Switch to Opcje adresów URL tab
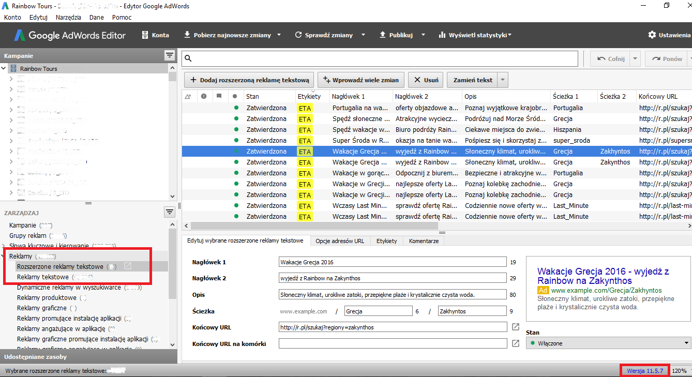692x377 pixels. click(340, 241)
